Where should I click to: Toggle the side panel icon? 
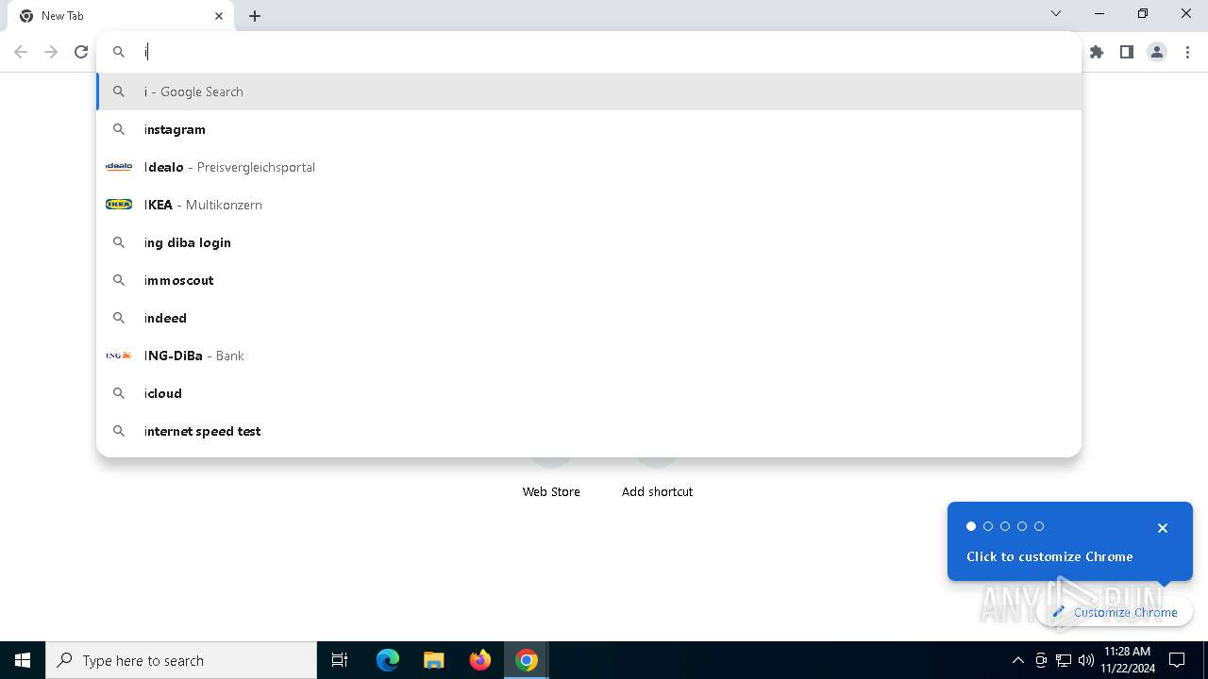(1127, 52)
